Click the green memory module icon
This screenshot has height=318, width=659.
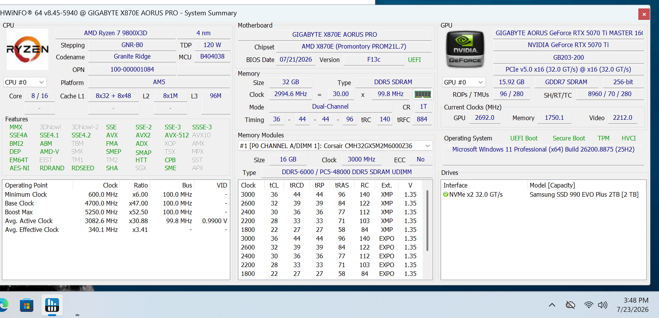coord(423,94)
